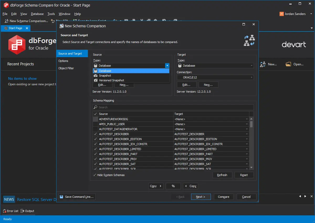Screen dimensions: 315x223
Task: Click the Open folder icon on Start Page
Action: point(288,64)
